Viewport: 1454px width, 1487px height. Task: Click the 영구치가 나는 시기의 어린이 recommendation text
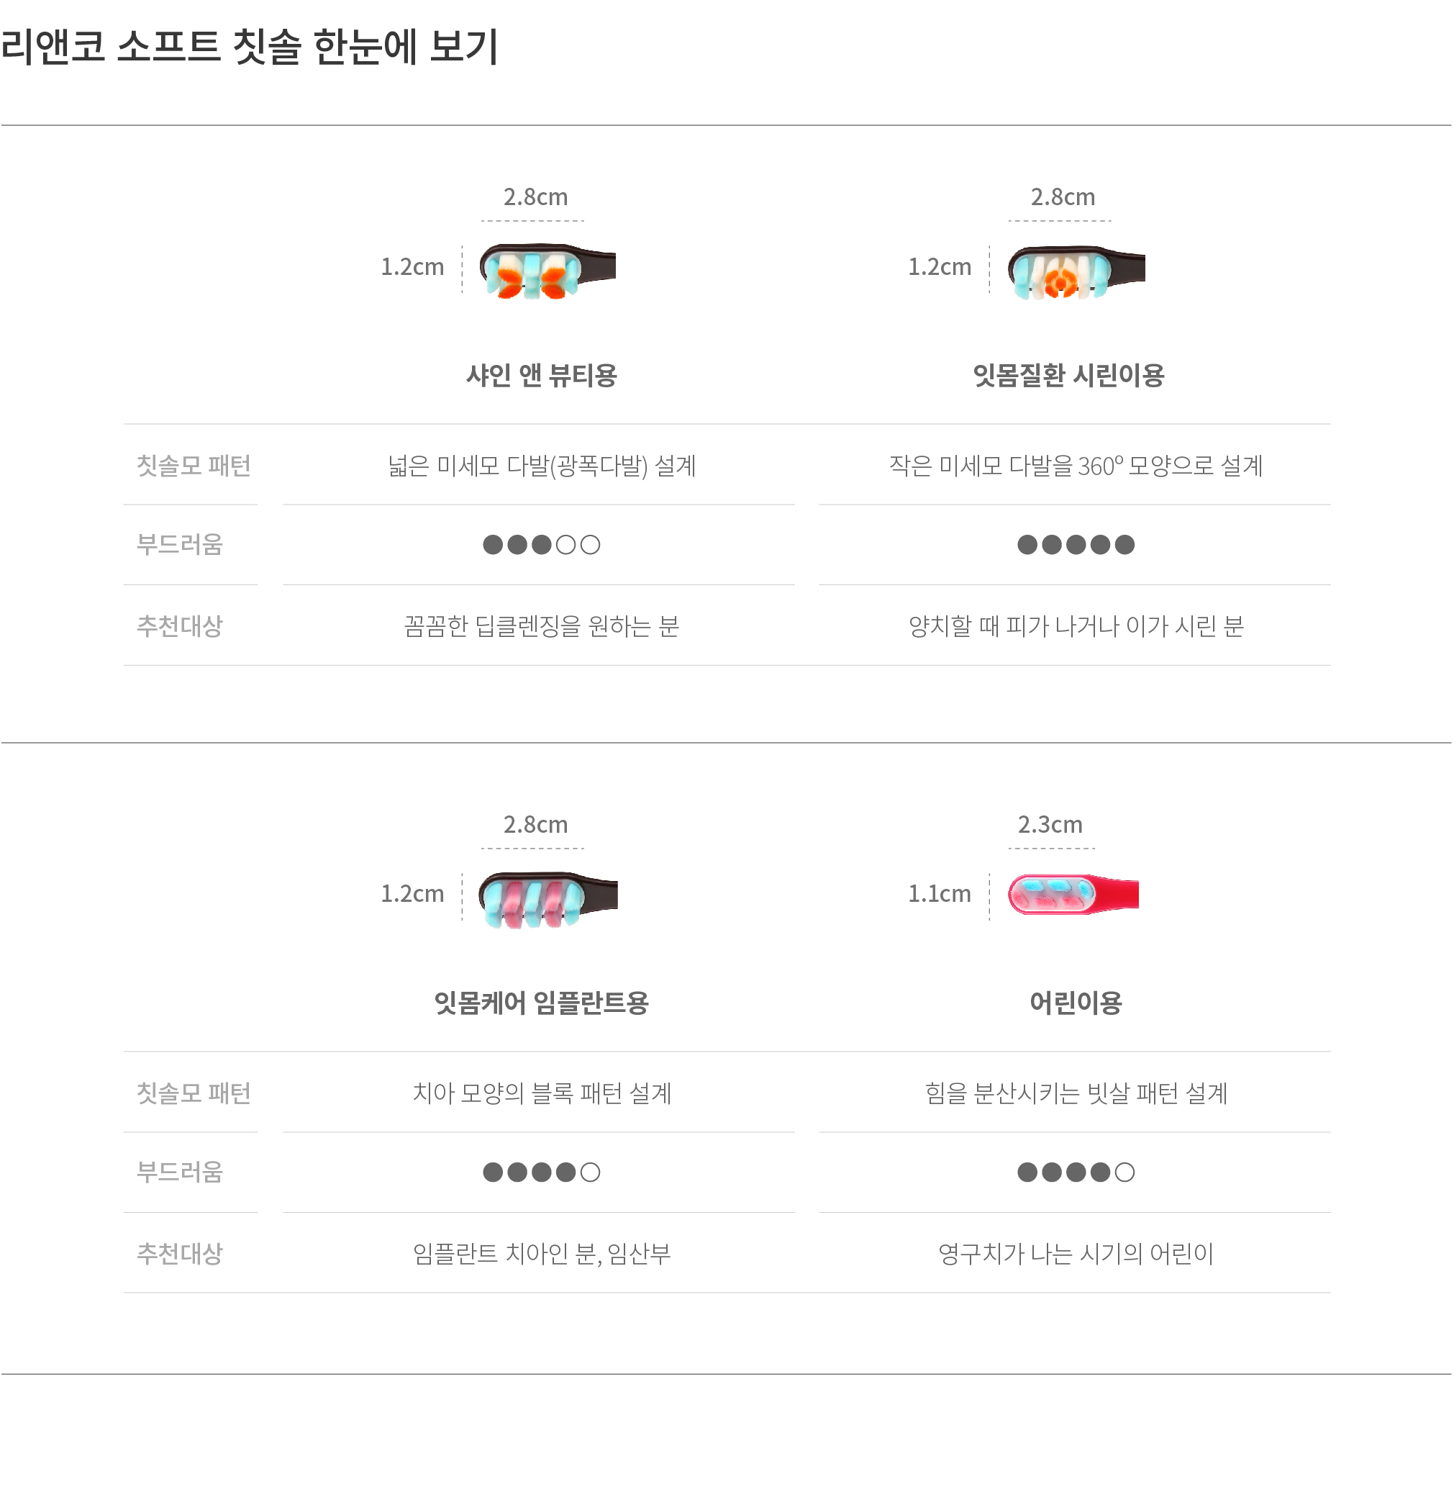1076,1253
